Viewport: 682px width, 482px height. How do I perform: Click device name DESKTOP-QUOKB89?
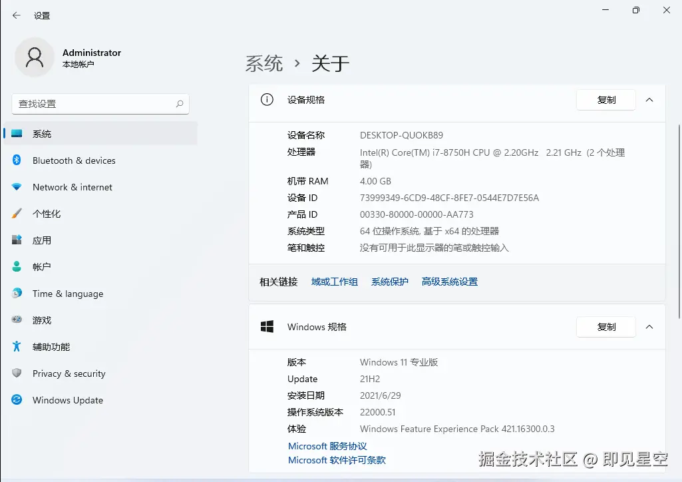pyautogui.click(x=401, y=135)
